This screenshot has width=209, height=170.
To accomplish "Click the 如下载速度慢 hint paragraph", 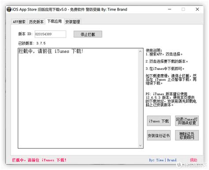I will 171,79.
